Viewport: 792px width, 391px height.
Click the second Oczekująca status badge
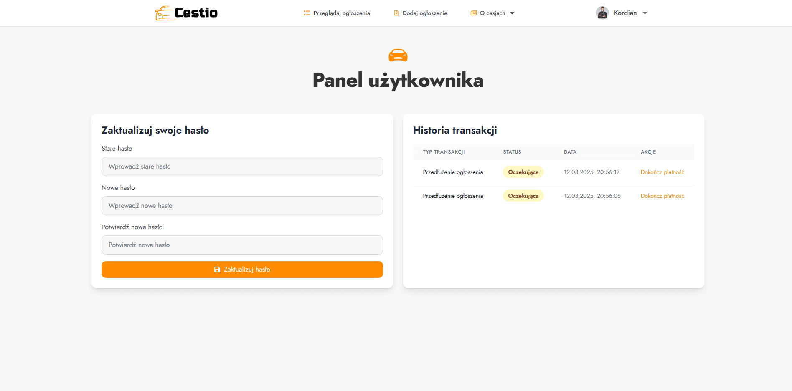pos(523,196)
